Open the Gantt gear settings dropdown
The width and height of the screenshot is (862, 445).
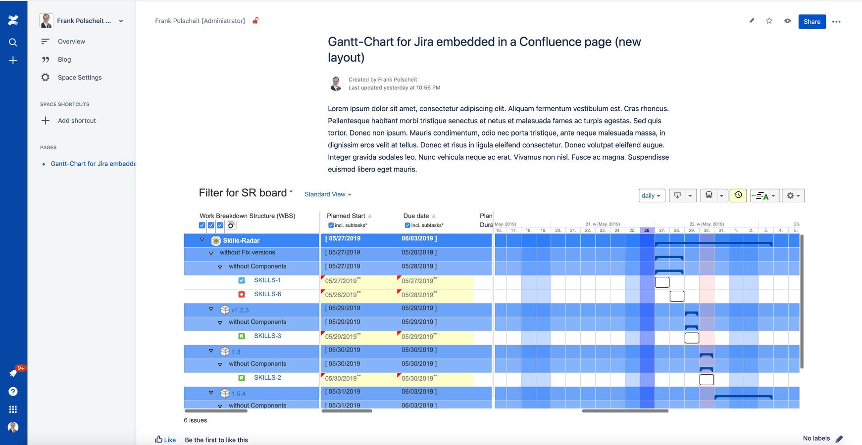793,196
